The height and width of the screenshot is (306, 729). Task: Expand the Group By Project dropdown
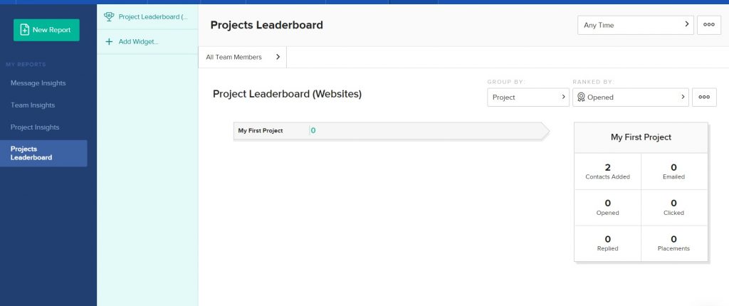(528, 97)
